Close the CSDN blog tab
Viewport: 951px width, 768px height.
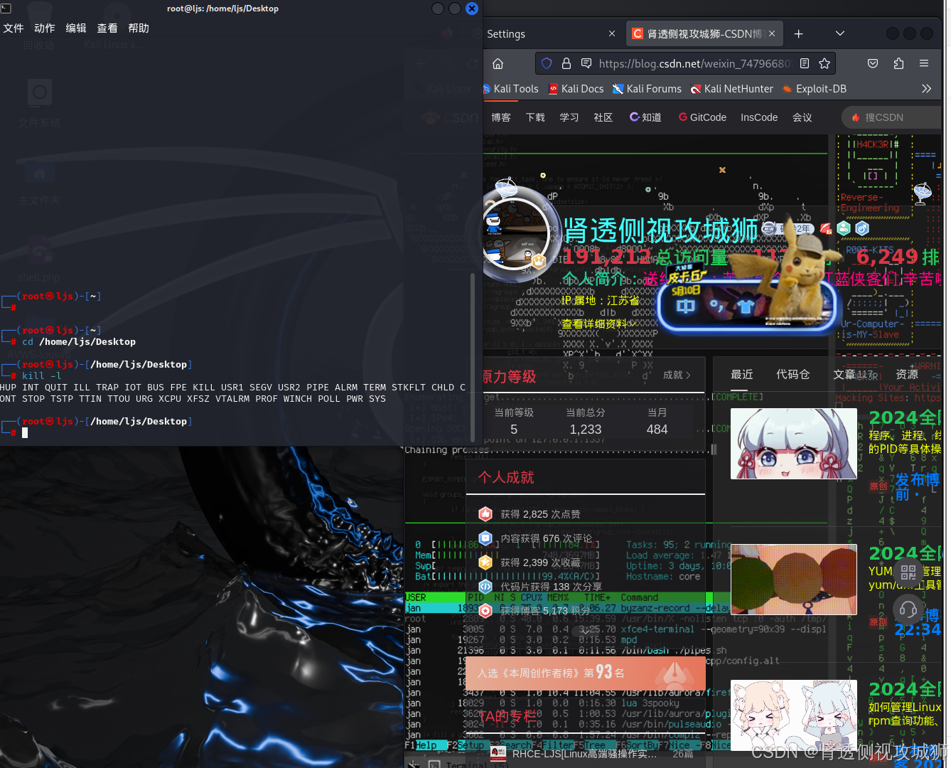772,33
